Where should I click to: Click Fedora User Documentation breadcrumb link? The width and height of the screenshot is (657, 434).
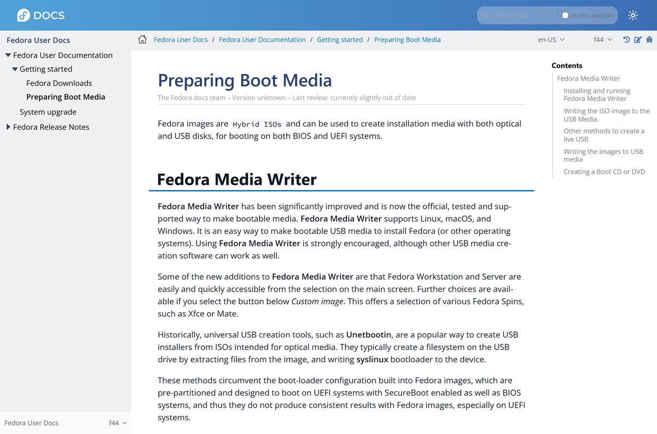point(262,39)
